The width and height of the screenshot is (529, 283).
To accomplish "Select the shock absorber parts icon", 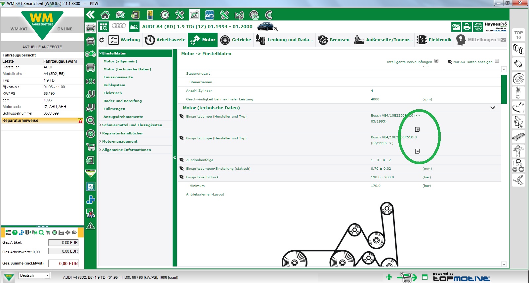I will coord(518,151).
